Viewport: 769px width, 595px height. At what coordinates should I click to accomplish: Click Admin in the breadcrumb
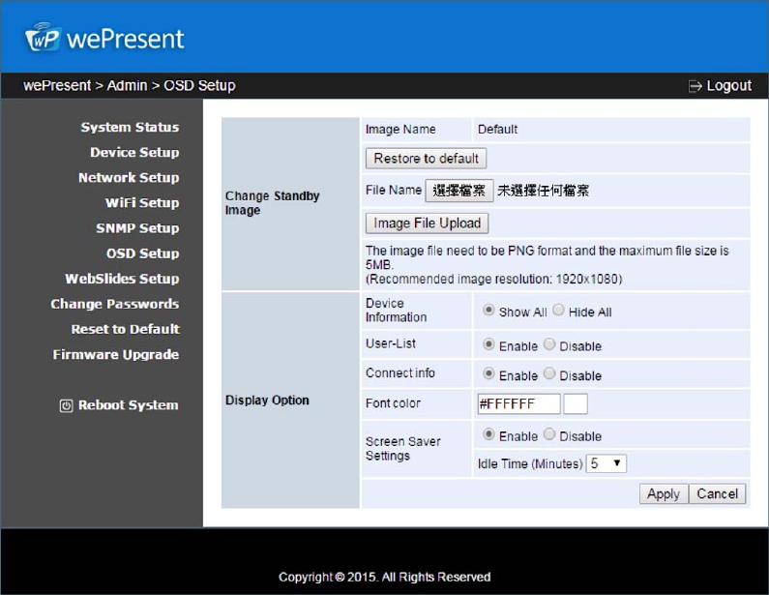tap(127, 85)
